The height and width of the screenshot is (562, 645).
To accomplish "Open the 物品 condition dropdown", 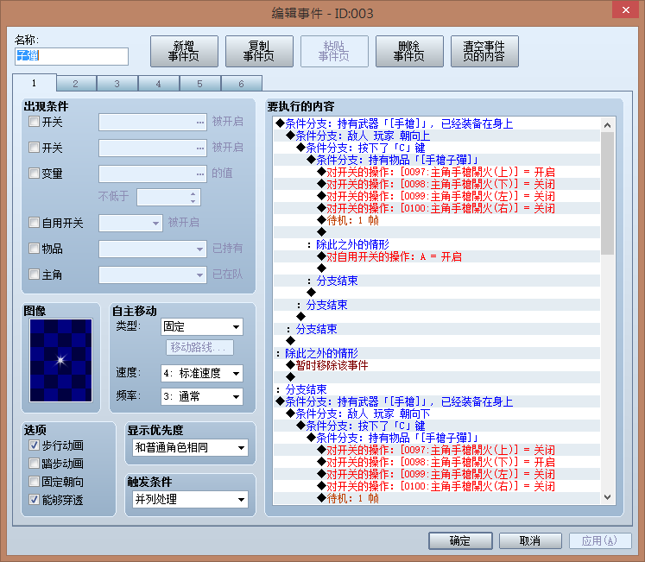I will [153, 249].
